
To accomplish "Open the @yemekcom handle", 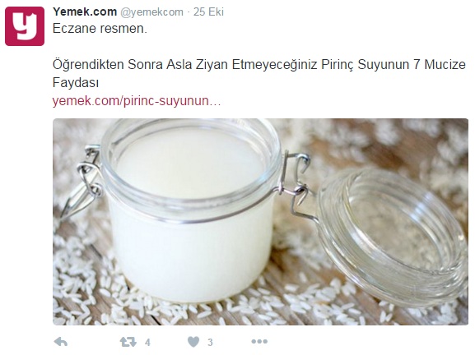I will click(151, 12).
